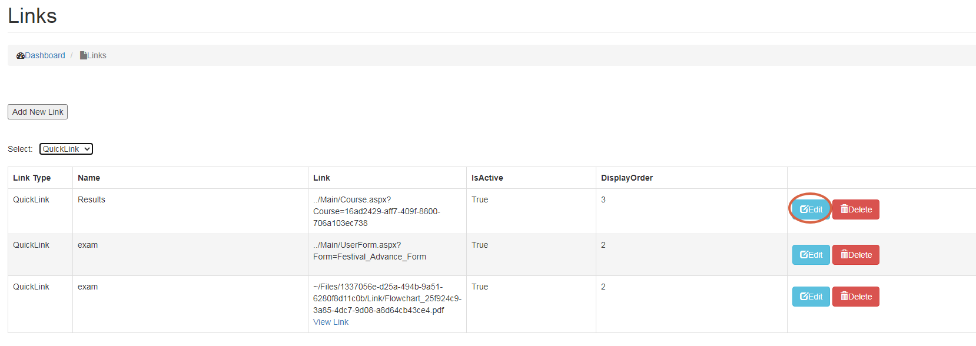The width and height of the screenshot is (976, 346).
Task: Click the Add New Link button
Action: (x=38, y=112)
